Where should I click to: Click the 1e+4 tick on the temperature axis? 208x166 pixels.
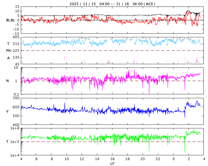15,155
